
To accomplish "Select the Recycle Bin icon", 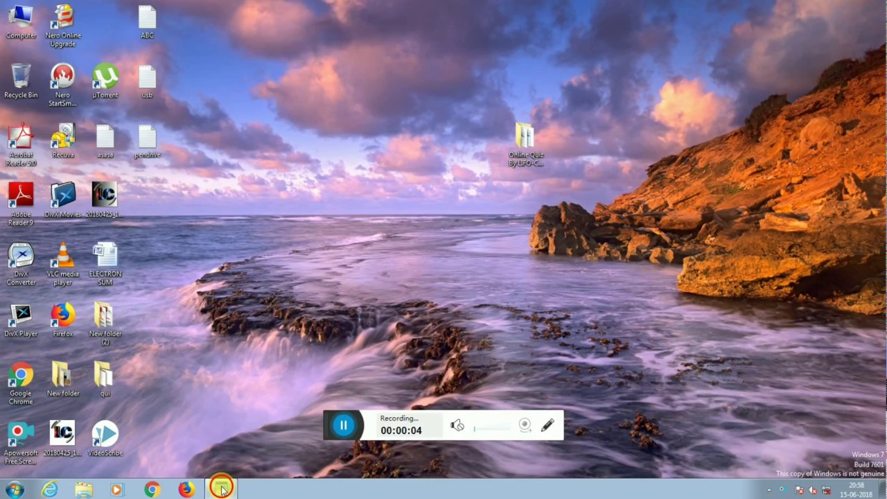I will pos(21,82).
